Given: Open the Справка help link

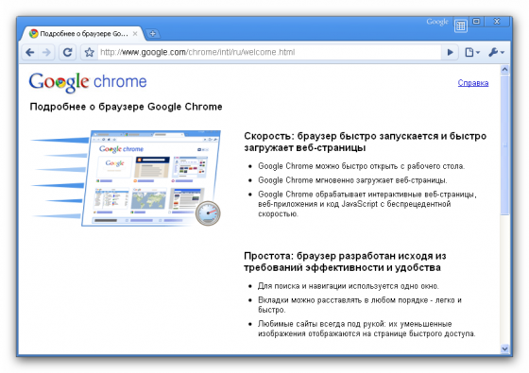Looking at the screenshot, I should (473, 83).
